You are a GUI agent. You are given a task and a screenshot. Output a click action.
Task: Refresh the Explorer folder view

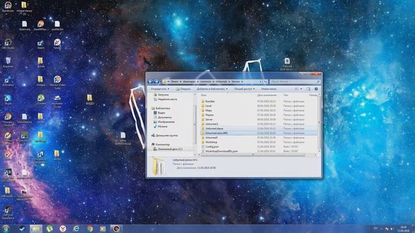click(x=265, y=82)
